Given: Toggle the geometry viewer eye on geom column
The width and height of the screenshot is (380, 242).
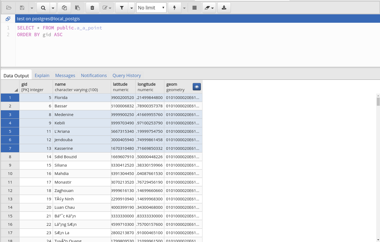Looking at the screenshot, I should (196, 87).
